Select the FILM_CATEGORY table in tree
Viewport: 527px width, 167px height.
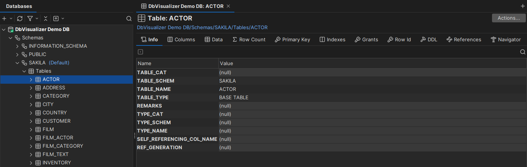click(63, 146)
